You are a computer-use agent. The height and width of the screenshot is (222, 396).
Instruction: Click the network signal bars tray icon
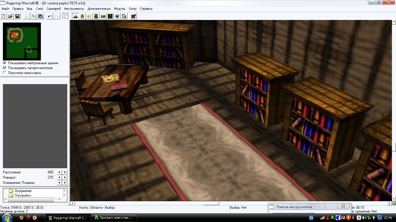[322, 218]
